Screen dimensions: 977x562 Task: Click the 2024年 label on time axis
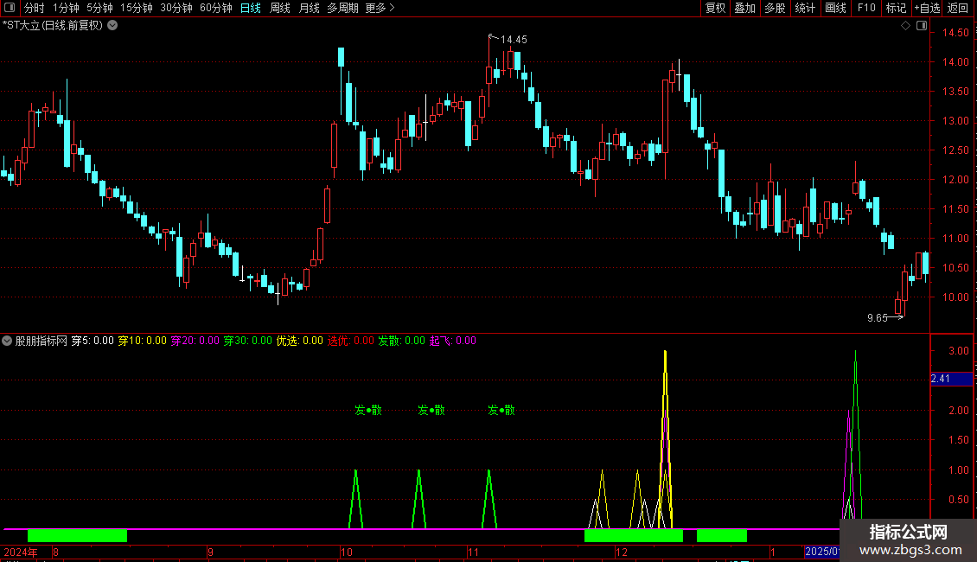pyautogui.click(x=21, y=552)
